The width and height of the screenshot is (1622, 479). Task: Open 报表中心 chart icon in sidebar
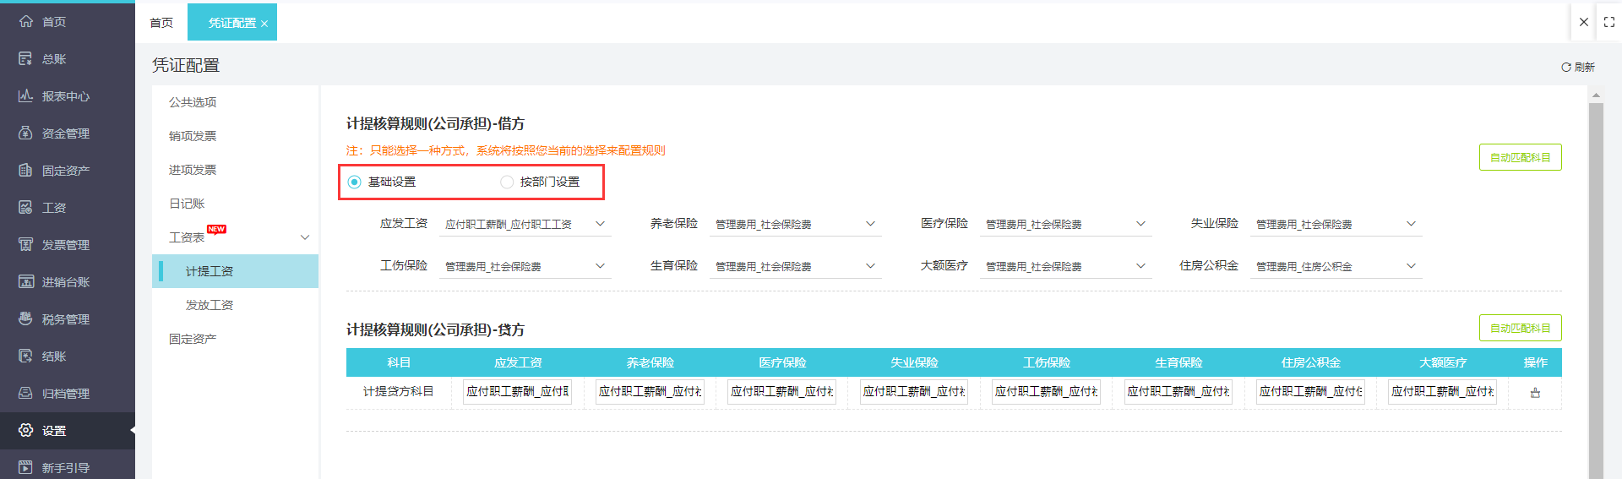click(26, 95)
